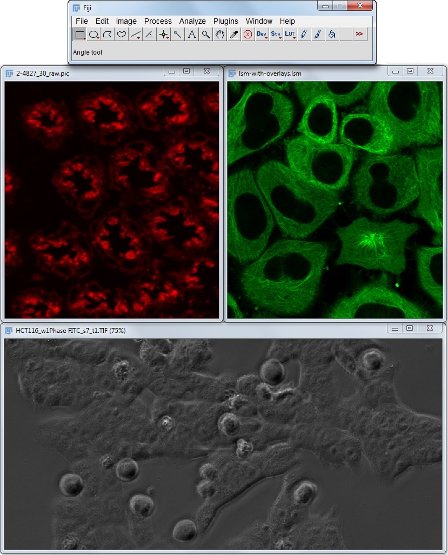Click inside the red 2-4827_30_raw.pic image
This screenshot has width=448, height=555.
point(112,200)
